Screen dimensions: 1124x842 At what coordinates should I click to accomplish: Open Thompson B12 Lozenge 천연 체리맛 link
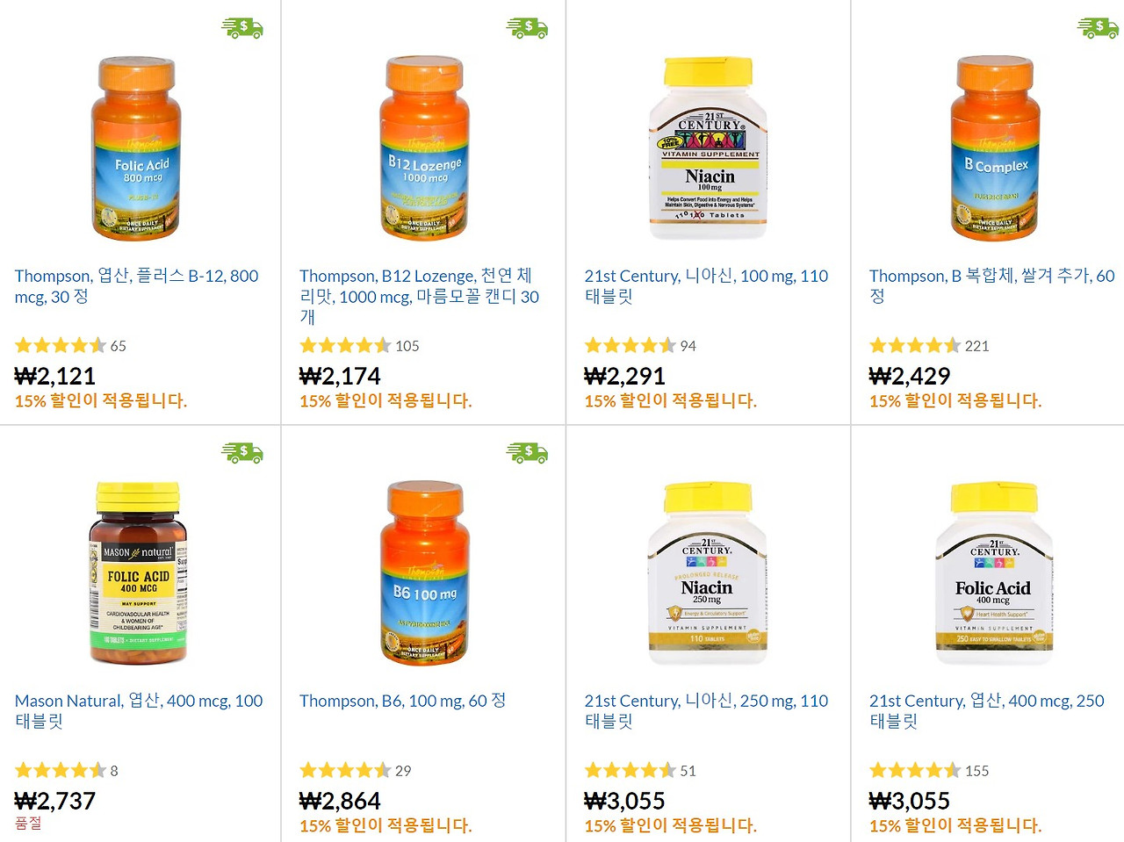[x=420, y=296]
